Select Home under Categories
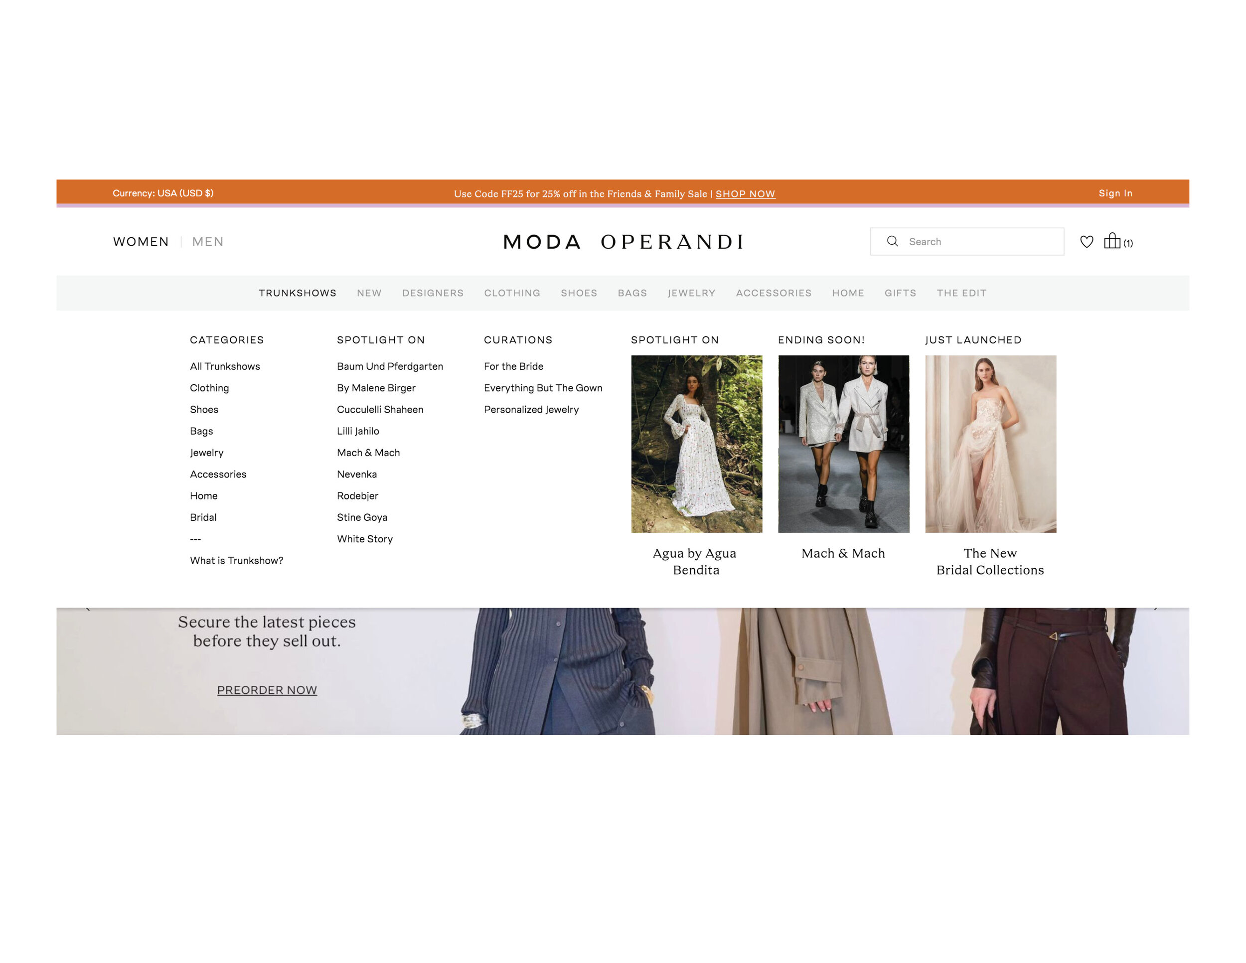Viewport: 1246px width, 963px height. 204,496
